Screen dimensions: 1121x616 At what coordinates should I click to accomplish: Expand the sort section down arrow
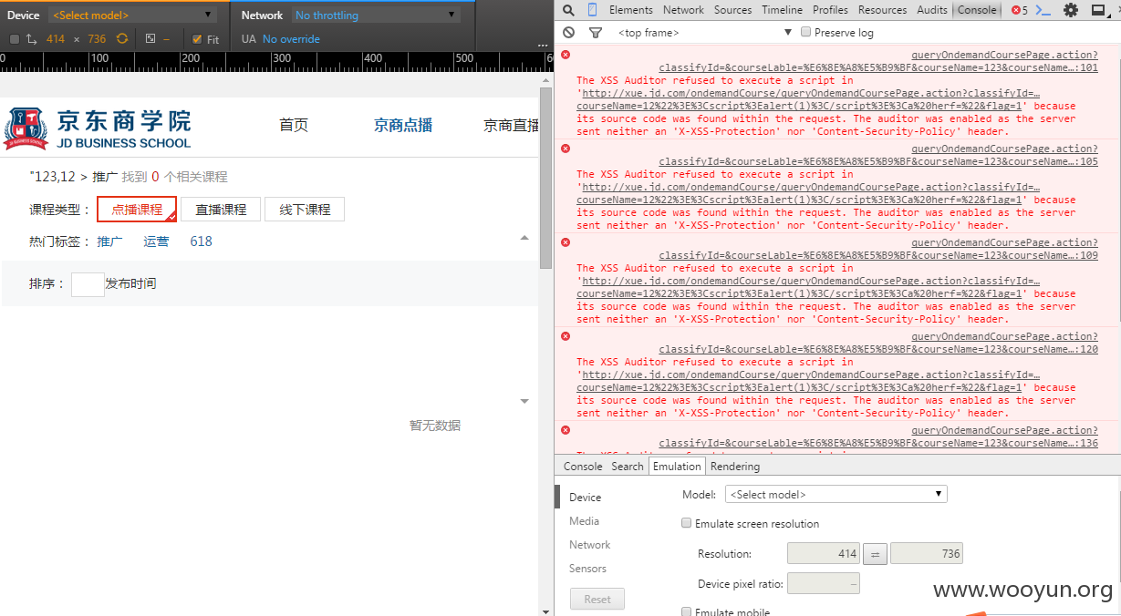click(524, 401)
